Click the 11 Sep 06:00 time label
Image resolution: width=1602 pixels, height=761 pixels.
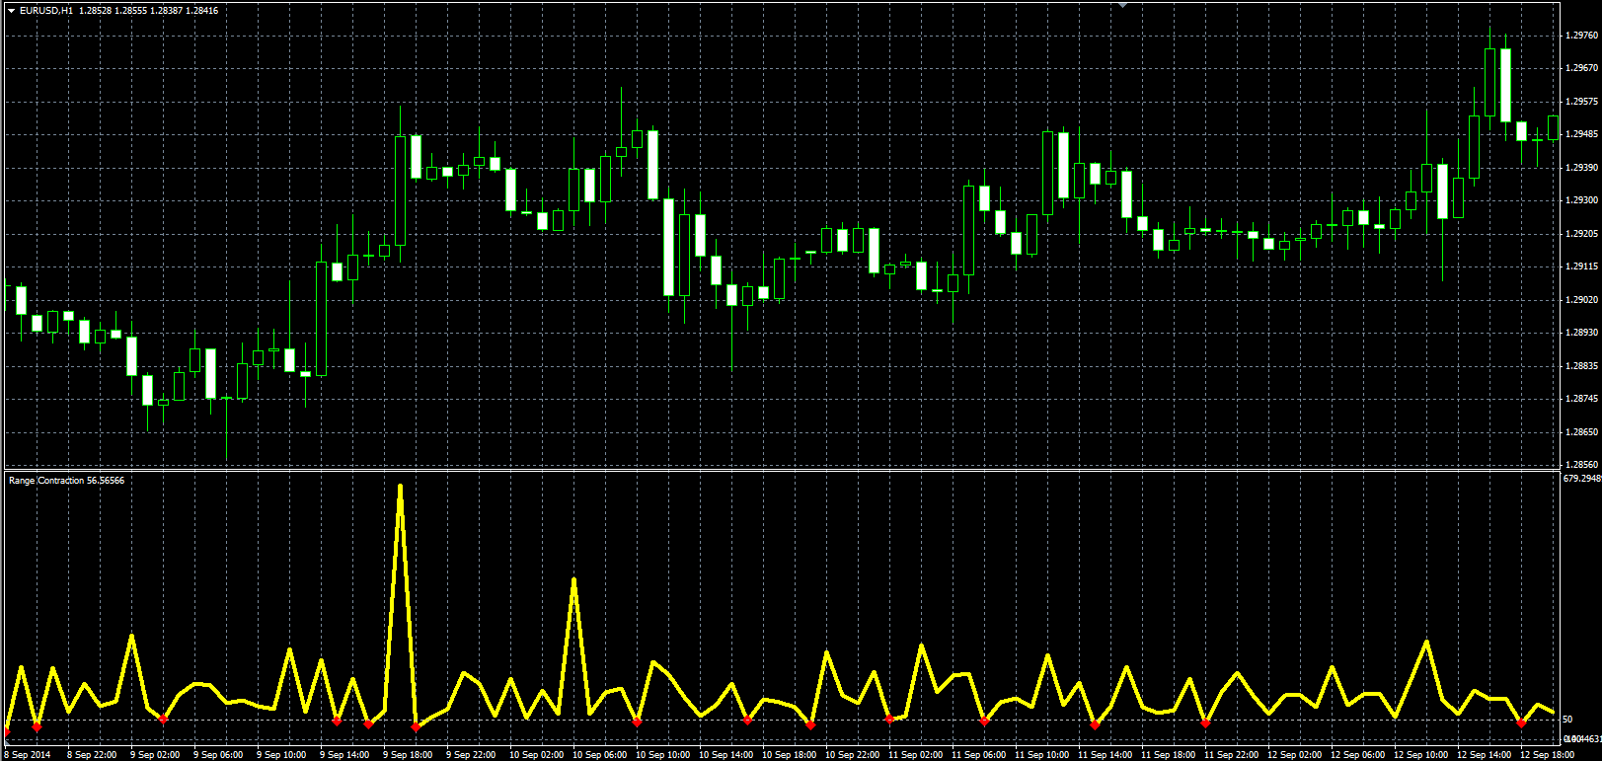978,755
